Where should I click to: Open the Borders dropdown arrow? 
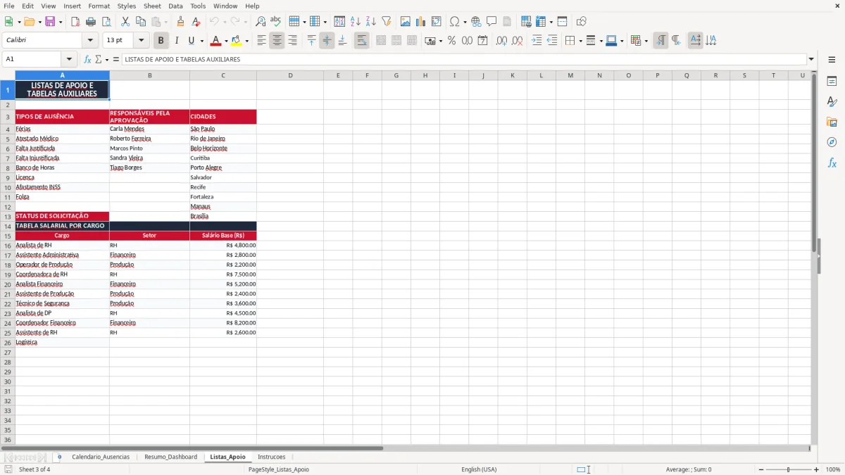pyautogui.click(x=582, y=41)
